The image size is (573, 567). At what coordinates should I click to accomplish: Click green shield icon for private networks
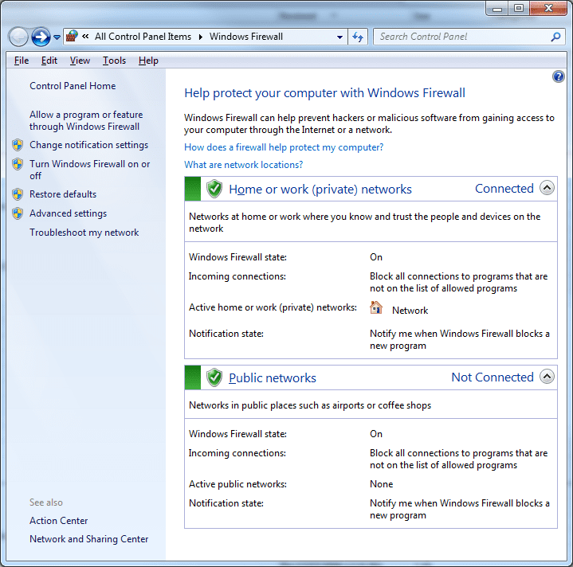[x=214, y=189]
